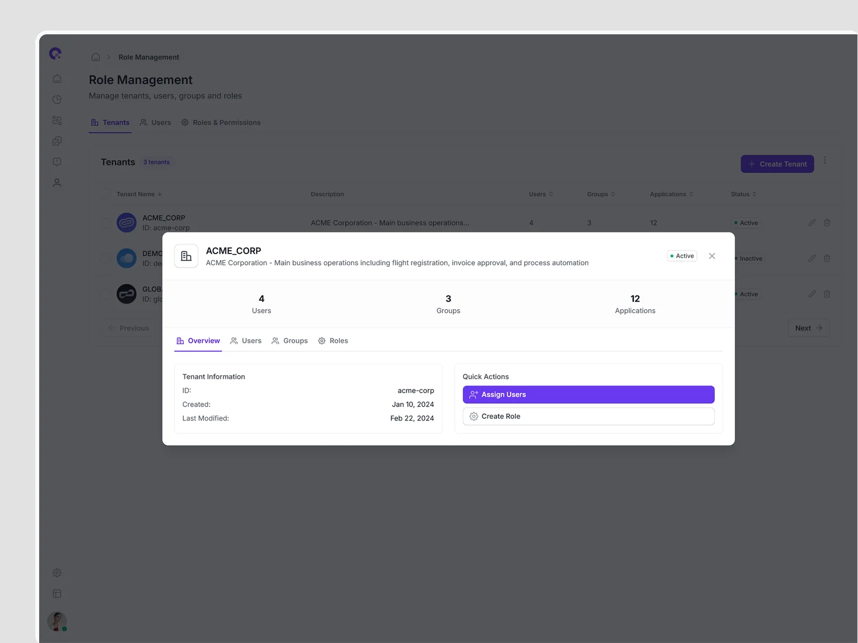Open the analytics pie chart sidebar icon
The image size is (858, 643).
pos(57,100)
